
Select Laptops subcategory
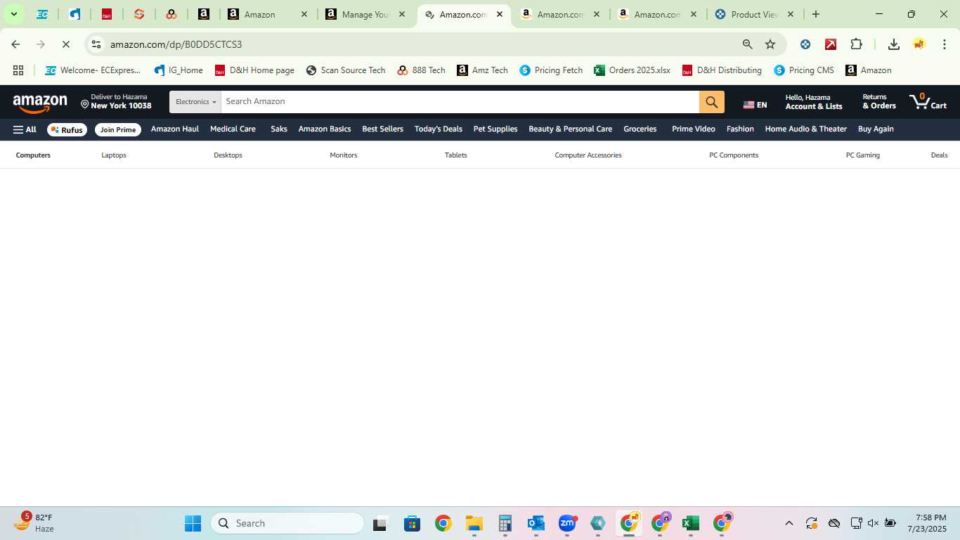coord(114,155)
